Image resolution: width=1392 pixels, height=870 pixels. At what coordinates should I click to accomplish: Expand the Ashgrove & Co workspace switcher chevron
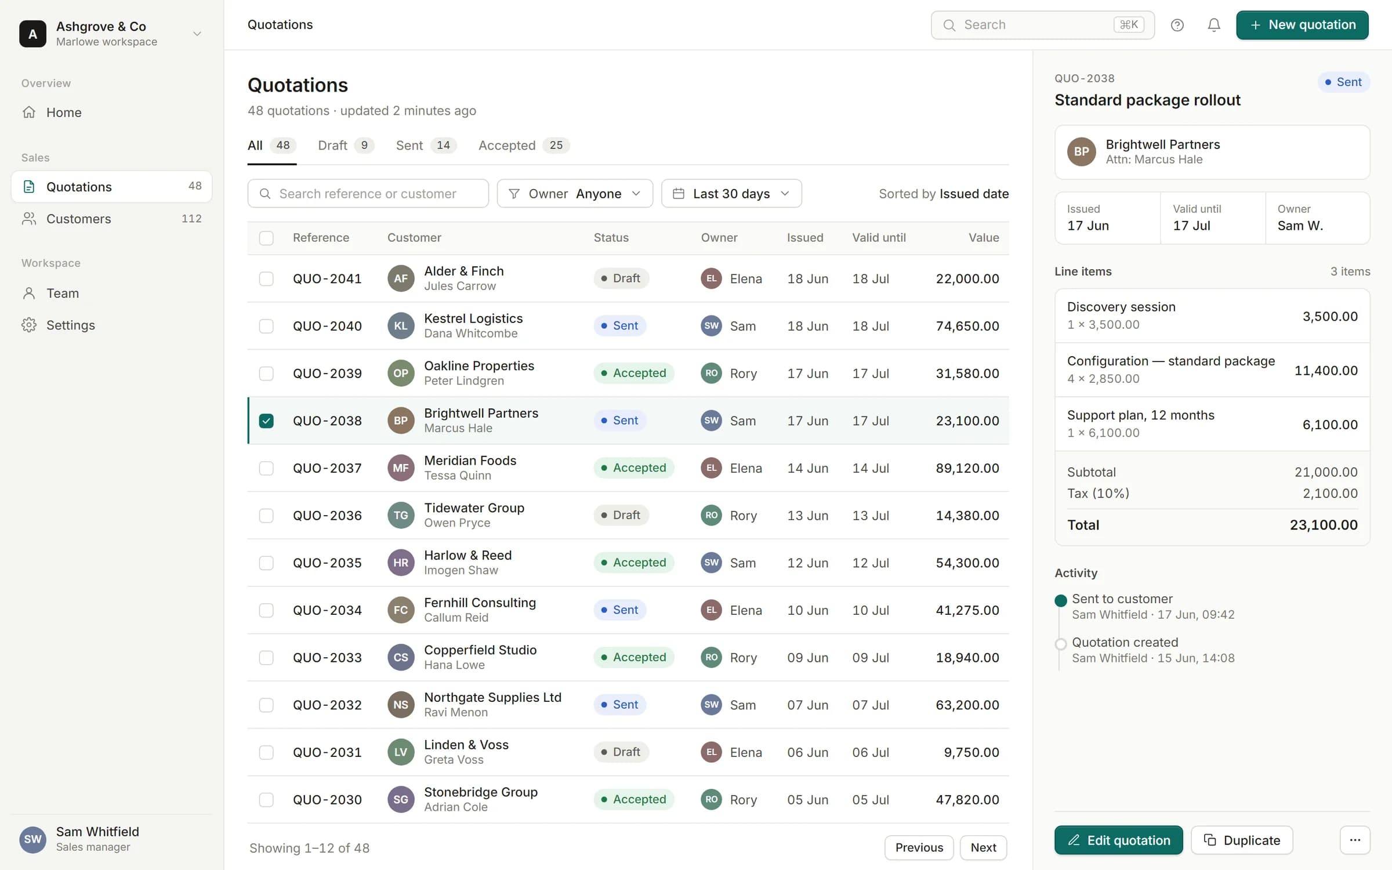[x=197, y=34]
